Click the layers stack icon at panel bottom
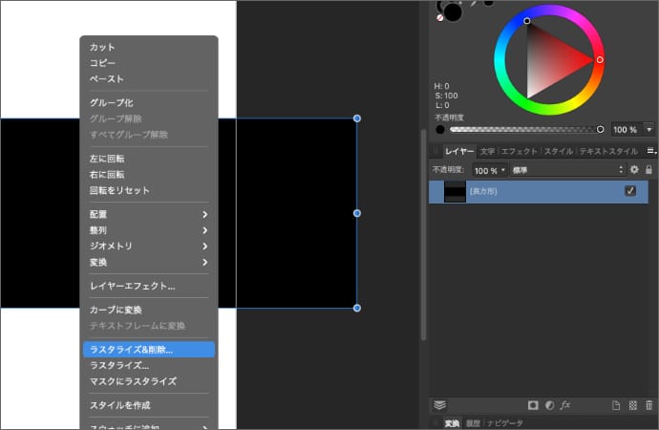This screenshot has height=430, width=659. point(440,405)
